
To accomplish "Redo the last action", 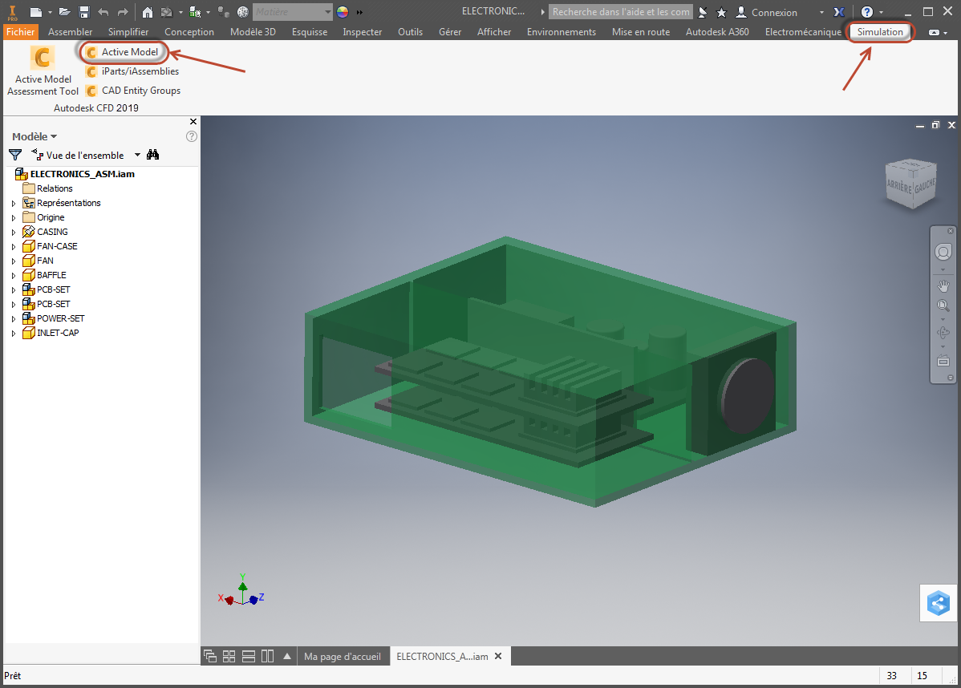I will [x=123, y=12].
